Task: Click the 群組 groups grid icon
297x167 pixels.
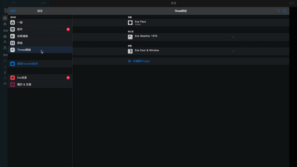Action: (x=13, y=43)
